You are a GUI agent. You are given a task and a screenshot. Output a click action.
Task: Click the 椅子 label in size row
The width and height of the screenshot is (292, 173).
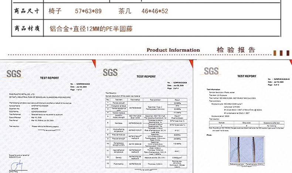55,11
